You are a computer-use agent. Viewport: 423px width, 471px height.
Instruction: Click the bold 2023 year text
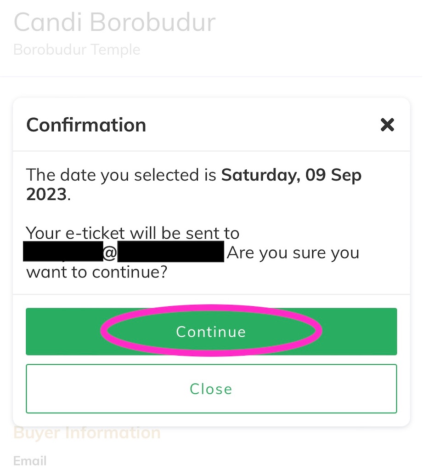tap(46, 194)
